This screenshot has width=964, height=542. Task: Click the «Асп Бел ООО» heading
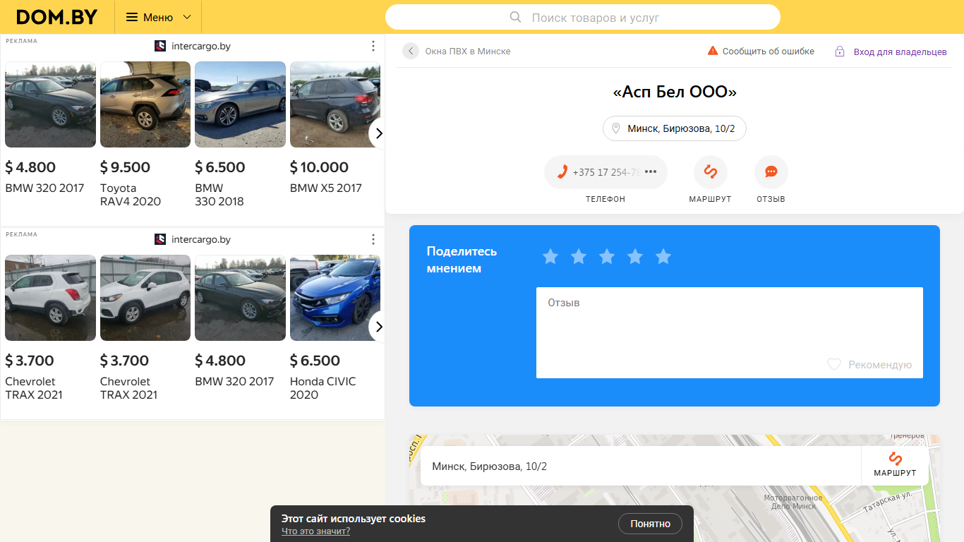pos(675,92)
